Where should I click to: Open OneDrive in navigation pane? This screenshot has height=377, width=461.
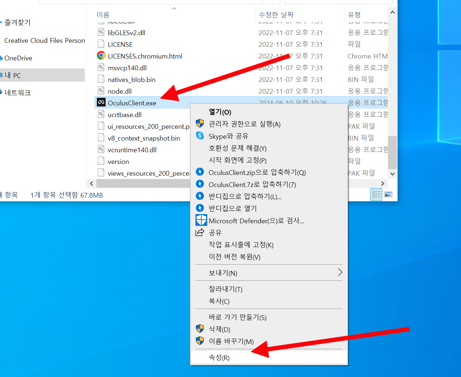[x=18, y=58]
